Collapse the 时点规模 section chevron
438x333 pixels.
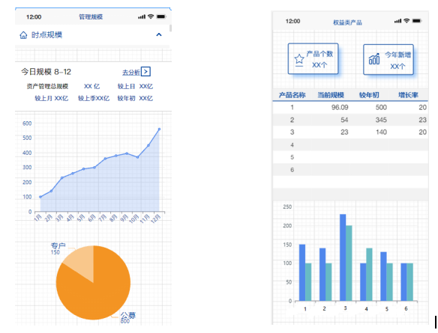point(159,34)
